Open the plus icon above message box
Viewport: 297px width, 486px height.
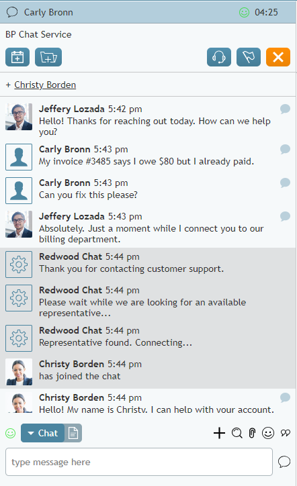220,433
